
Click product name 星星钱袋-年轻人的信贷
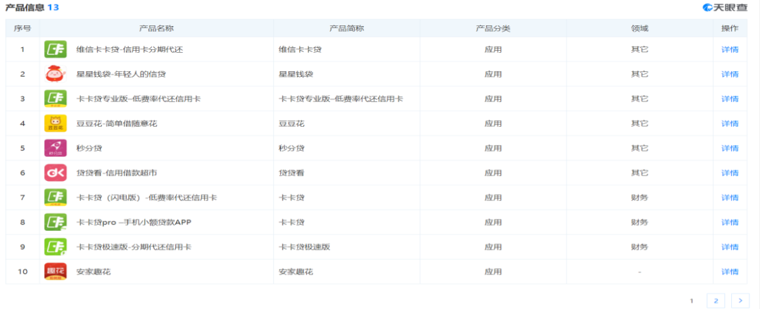click(x=121, y=74)
